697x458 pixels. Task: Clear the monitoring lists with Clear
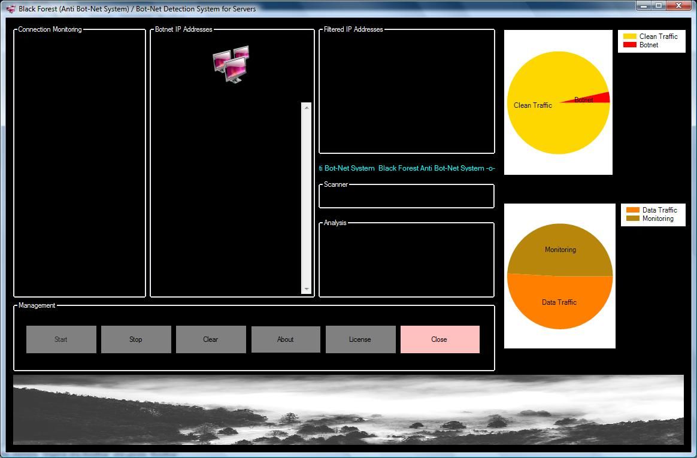pyautogui.click(x=211, y=339)
